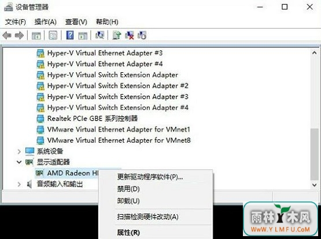Select the AMD Radeon device label
The image size is (321, 239).
tap(73, 173)
